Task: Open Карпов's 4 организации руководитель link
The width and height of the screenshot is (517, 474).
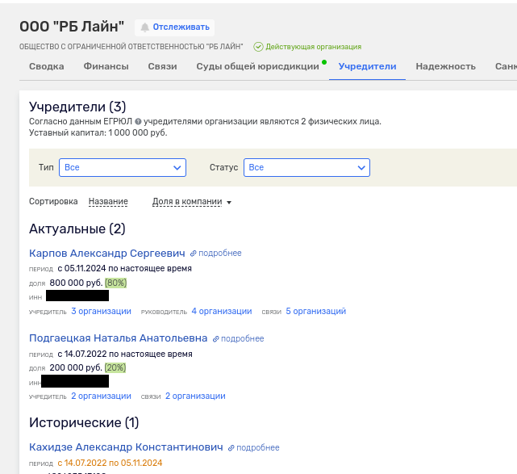Action: point(222,311)
